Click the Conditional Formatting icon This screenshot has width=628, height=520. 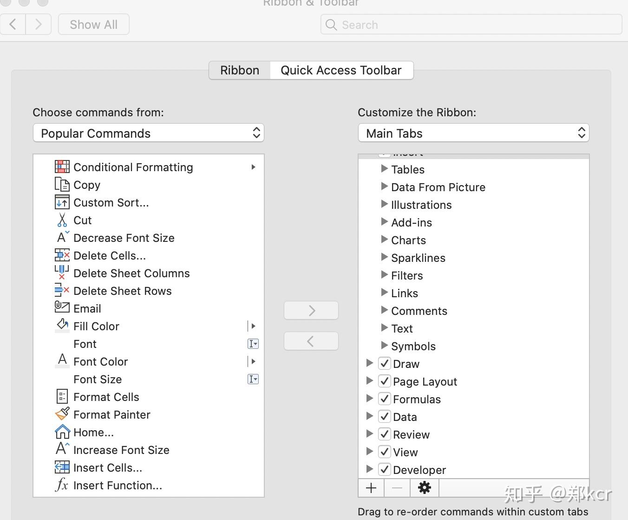tap(62, 167)
